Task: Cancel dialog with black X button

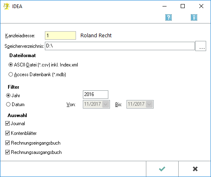Action: 195,169
